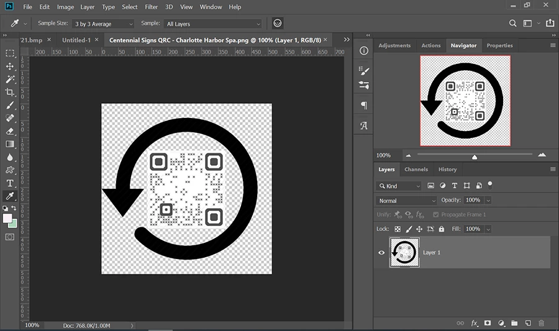Select the Custom Shape tool
The height and width of the screenshot is (331, 559).
(10, 170)
